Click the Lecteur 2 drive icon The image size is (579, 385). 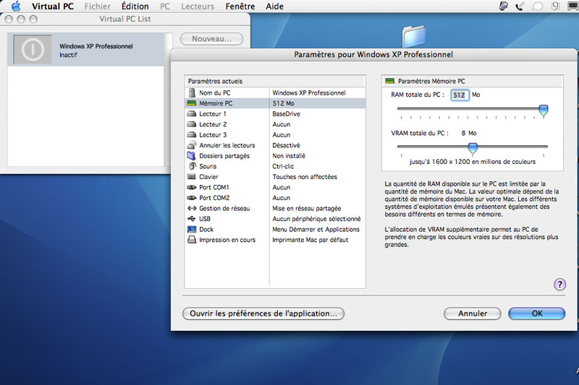coord(192,124)
